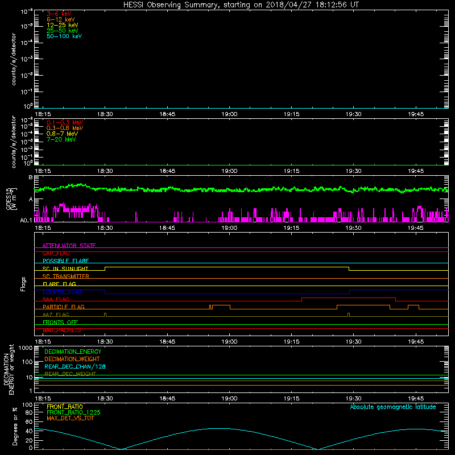Select the SC_IN_SUNLIGHT flag label

[x=65, y=268]
